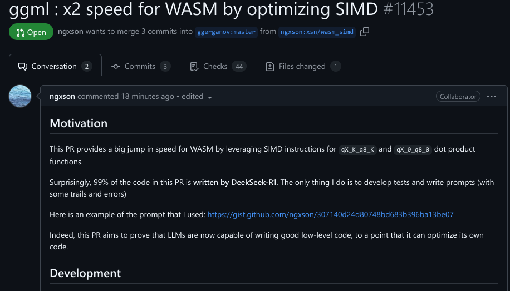Viewport: 510px width, 291px height.
Task: Click the ngxson author name in the comment header
Action: point(62,96)
